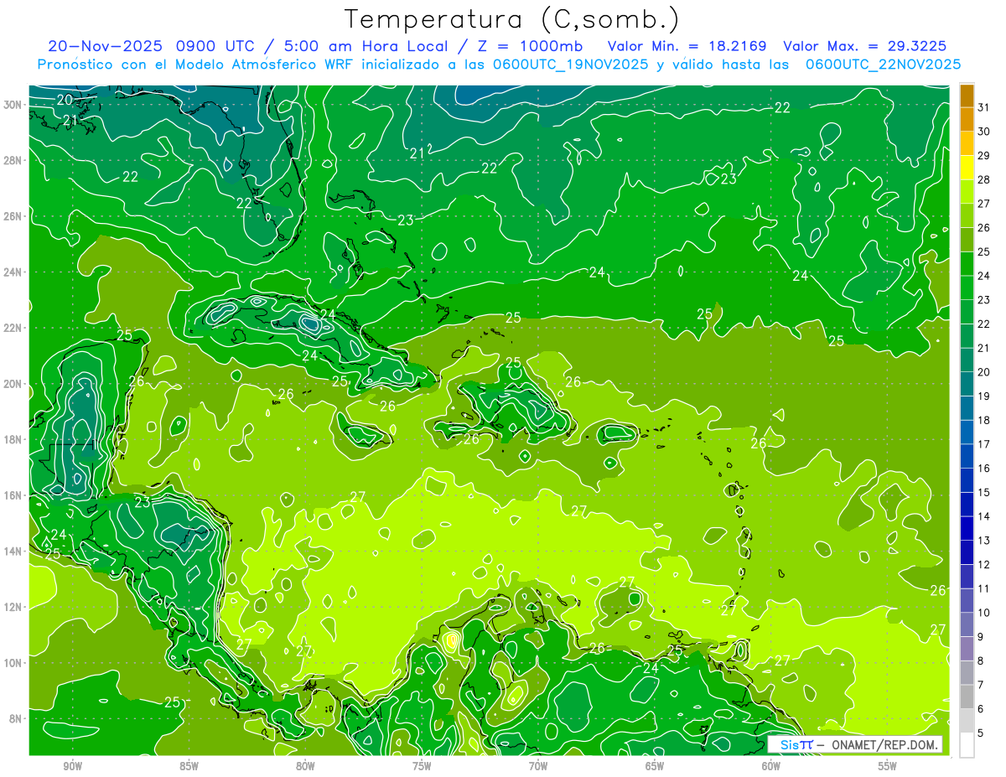Click the color scale label "28"
1006x777 pixels.
984,179
